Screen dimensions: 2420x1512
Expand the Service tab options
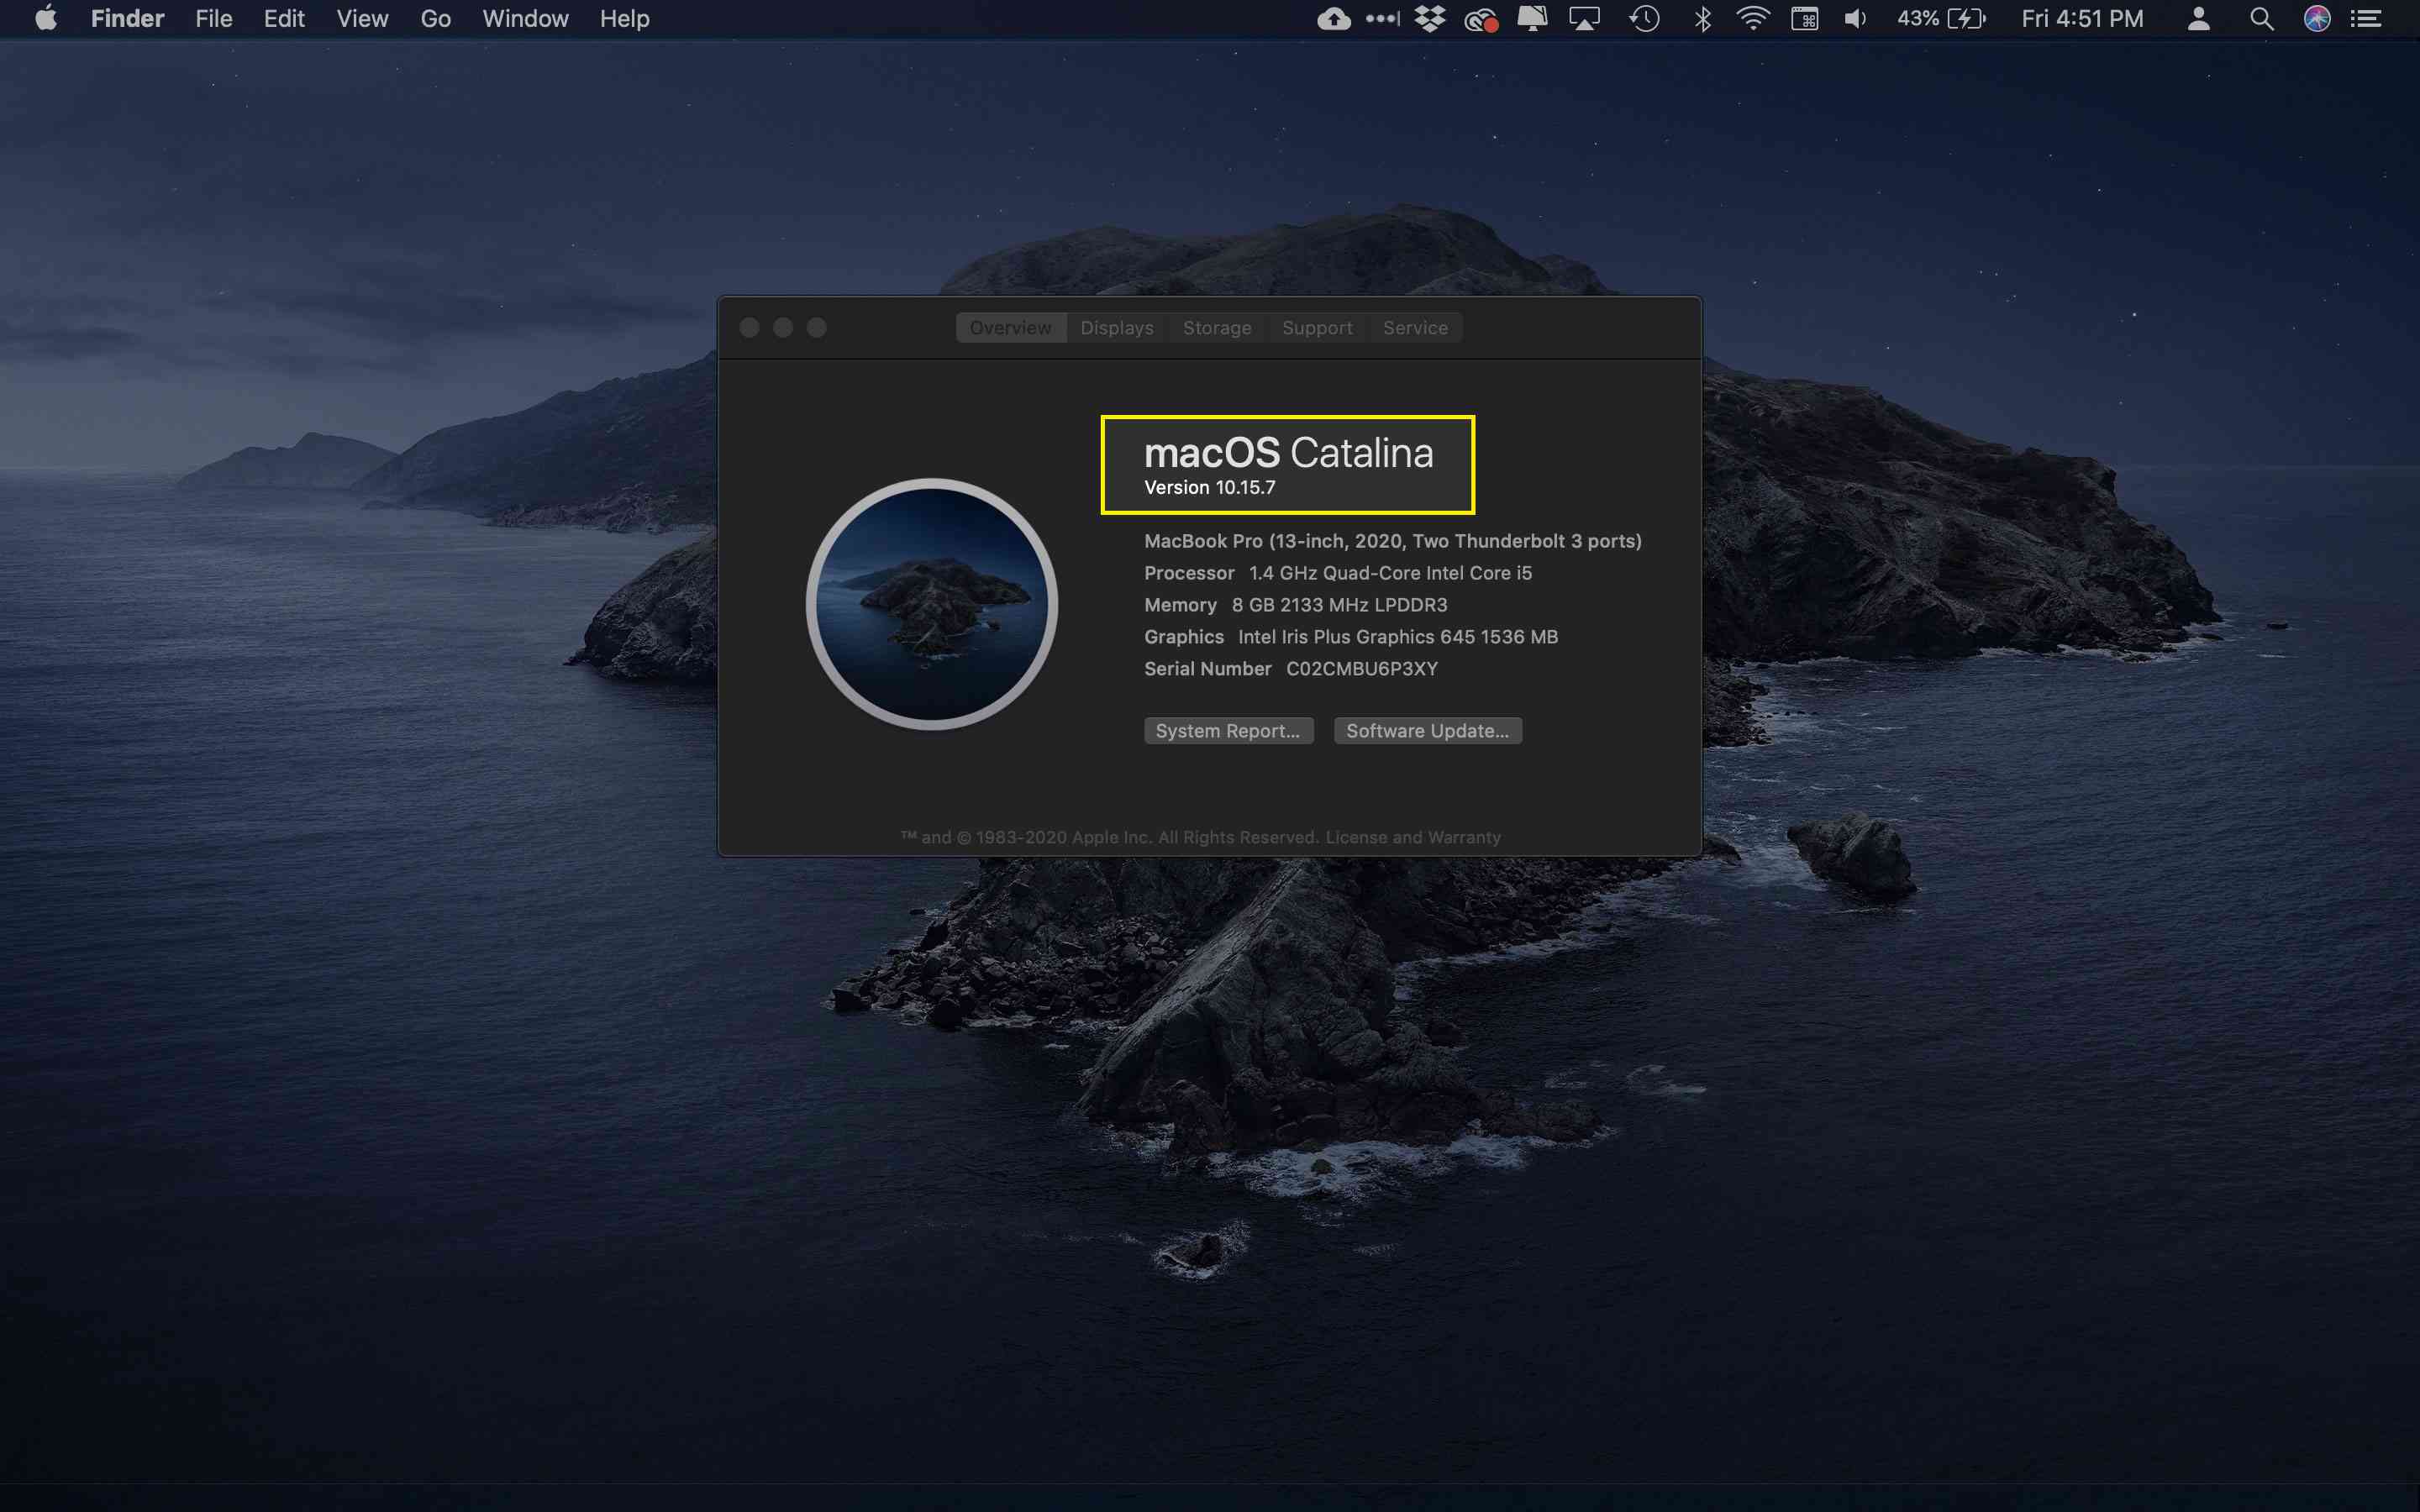1415,328
